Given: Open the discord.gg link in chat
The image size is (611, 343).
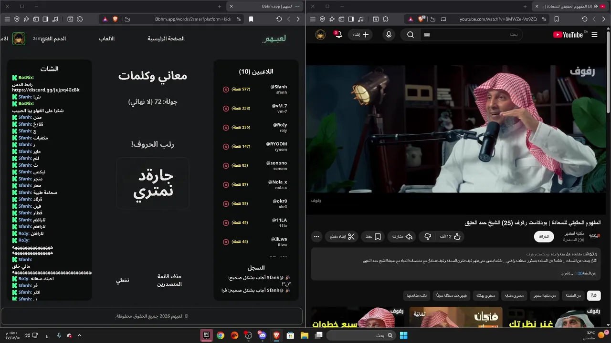Looking at the screenshot, I should (46, 90).
